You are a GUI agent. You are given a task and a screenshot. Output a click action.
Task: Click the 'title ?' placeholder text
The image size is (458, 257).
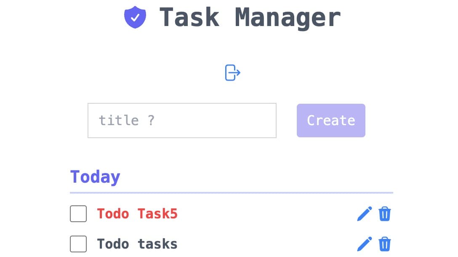(126, 121)
